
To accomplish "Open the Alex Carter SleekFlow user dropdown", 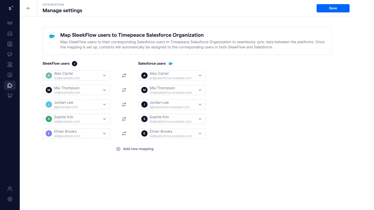I will tap(104, 75).
